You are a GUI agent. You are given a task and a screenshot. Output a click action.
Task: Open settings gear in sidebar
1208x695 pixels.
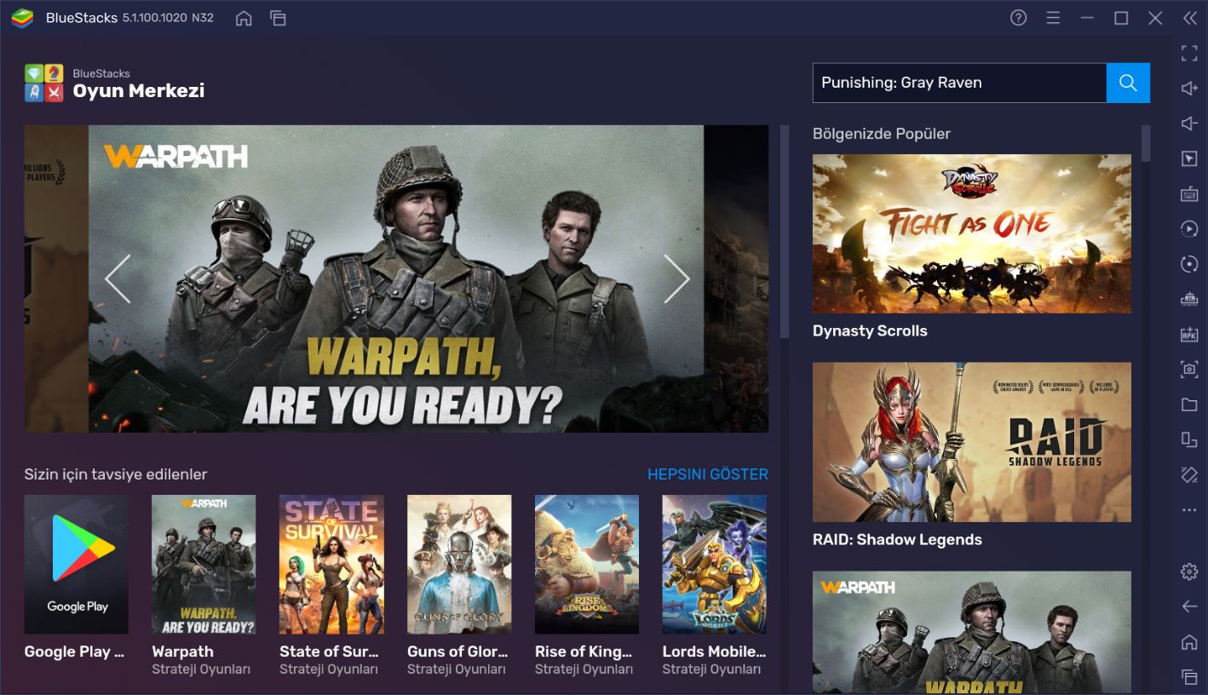[x=1189, y=572]
